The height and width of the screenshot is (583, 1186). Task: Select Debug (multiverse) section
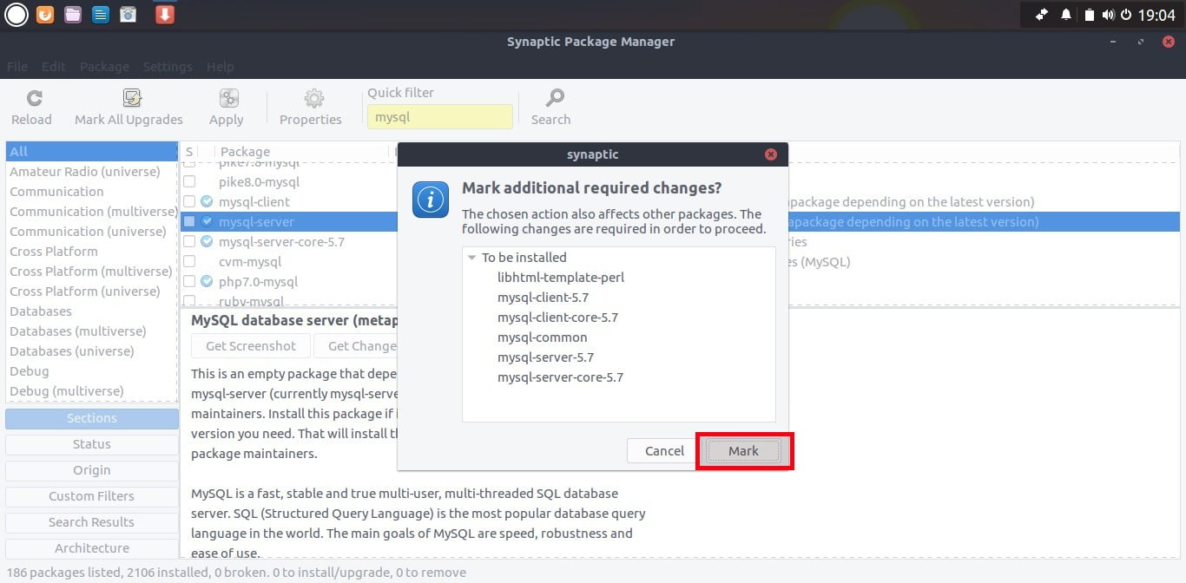(x=92, y=391)
